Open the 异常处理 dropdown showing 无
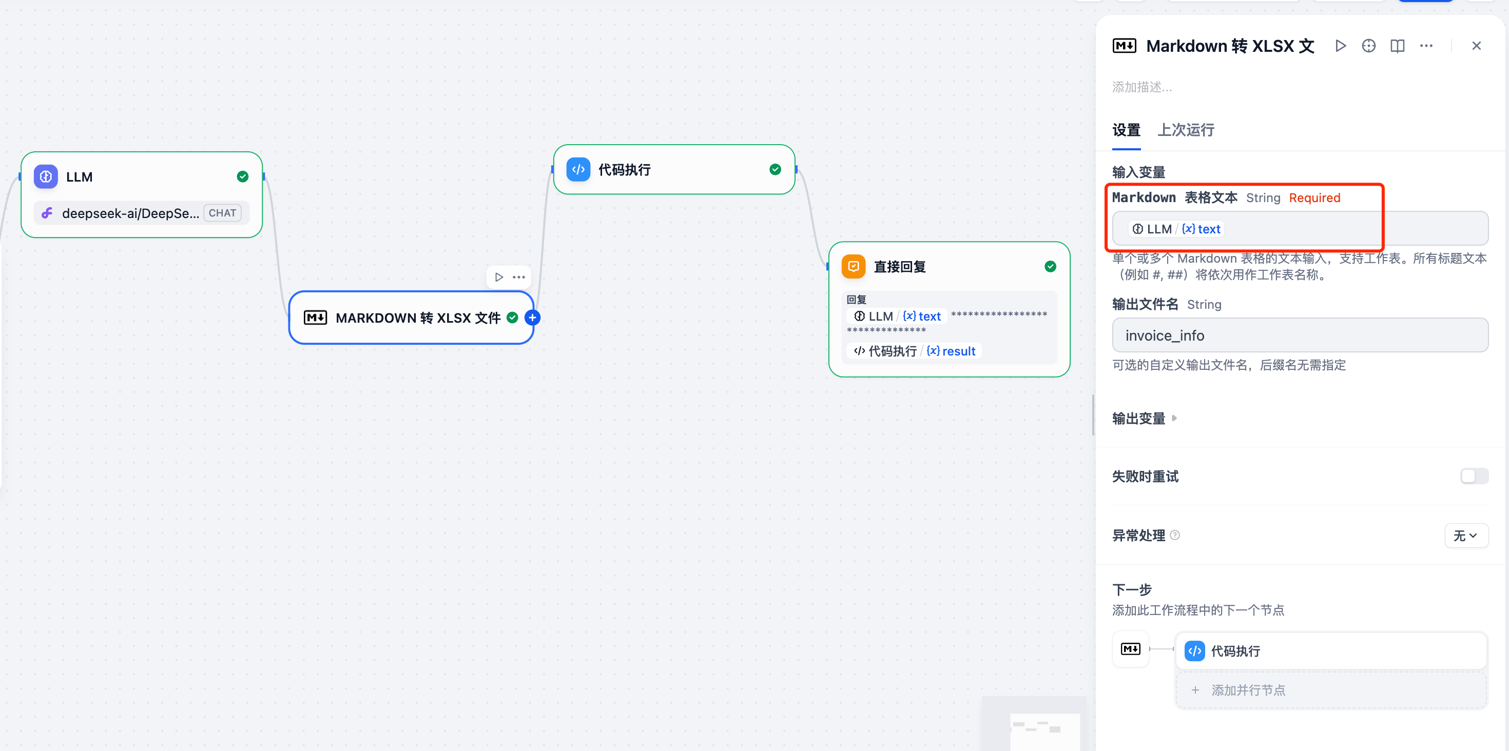Image resolution: width=1509 pixels, height=751 pixels. (x=1466, y=536)
